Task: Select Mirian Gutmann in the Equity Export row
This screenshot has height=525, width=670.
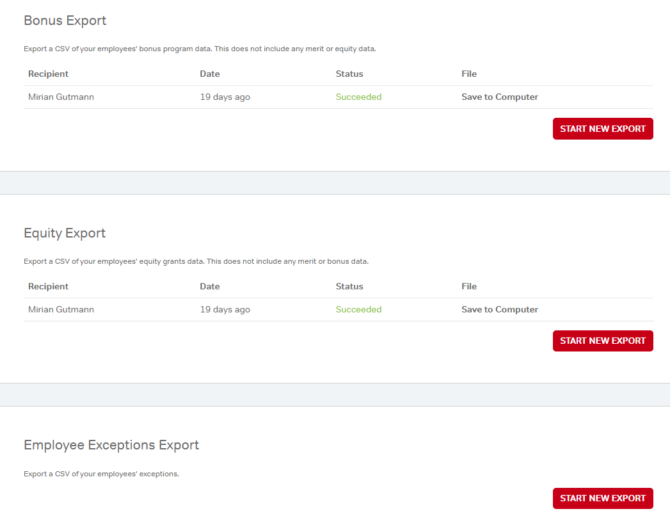Action: 61,309
